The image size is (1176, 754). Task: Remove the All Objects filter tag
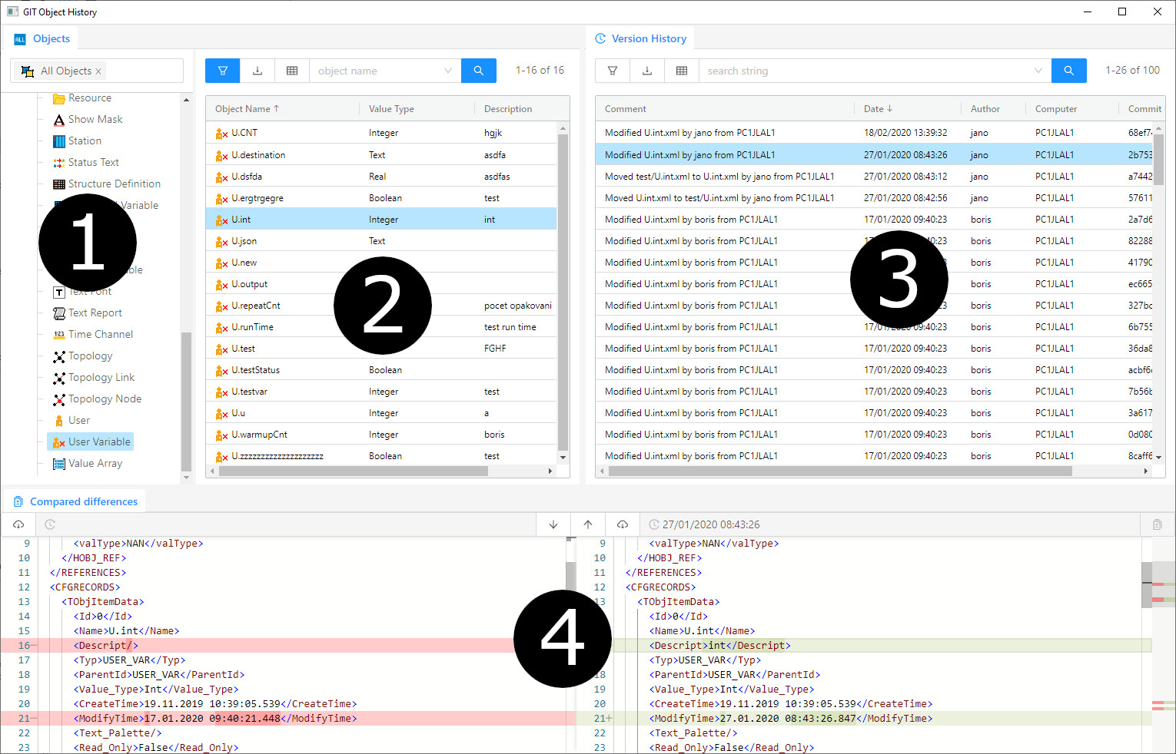click(98, 71)
